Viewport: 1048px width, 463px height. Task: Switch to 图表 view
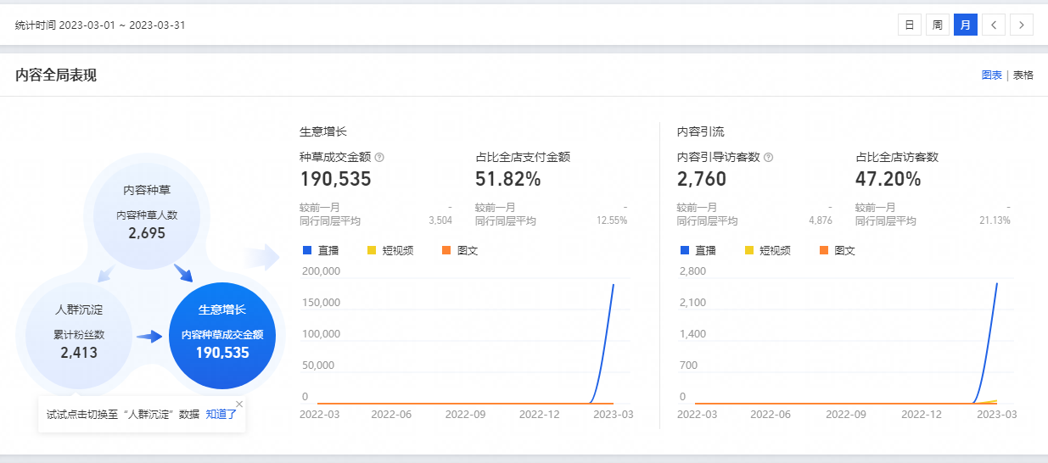(991, 75)
